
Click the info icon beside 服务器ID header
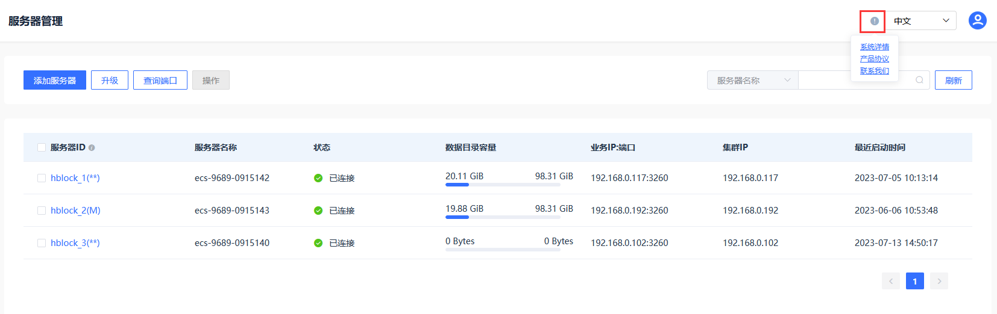[x=92, y=148]
